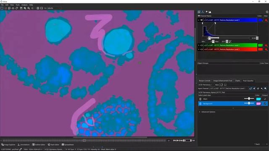Open the Analysis menu
The image size is (269, 151).
click(x=24, y=5)
